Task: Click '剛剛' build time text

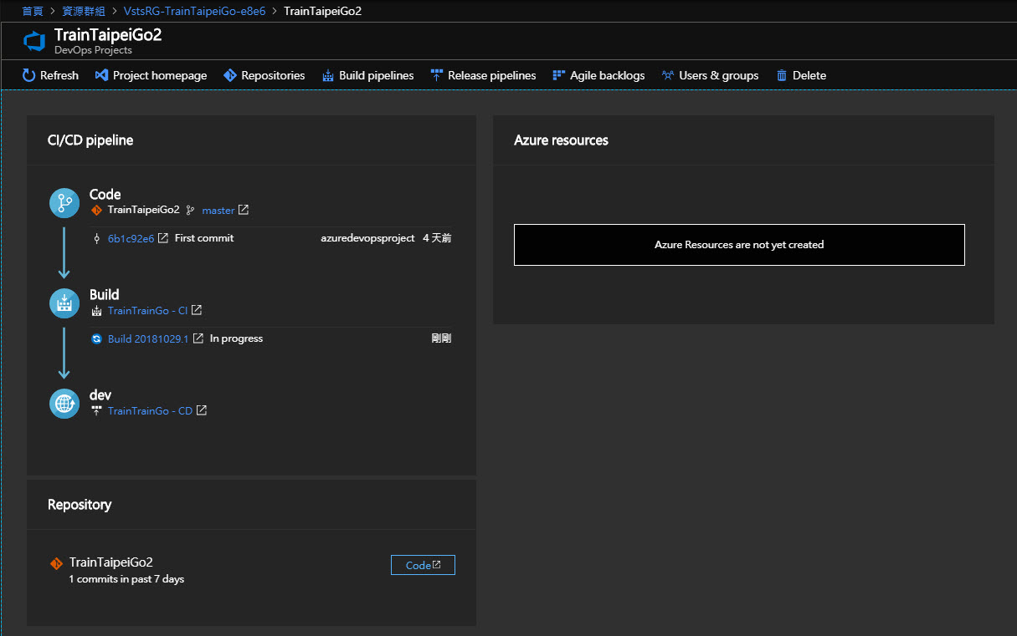Action: pos(441,338)
